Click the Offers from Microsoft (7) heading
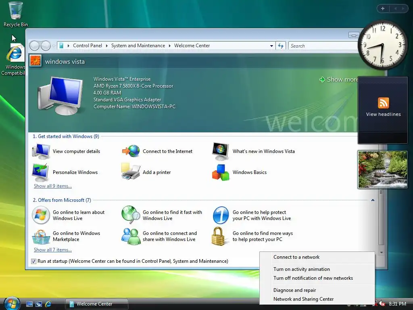This screenshot has height=310, width=413. click(x=62, y=200)
